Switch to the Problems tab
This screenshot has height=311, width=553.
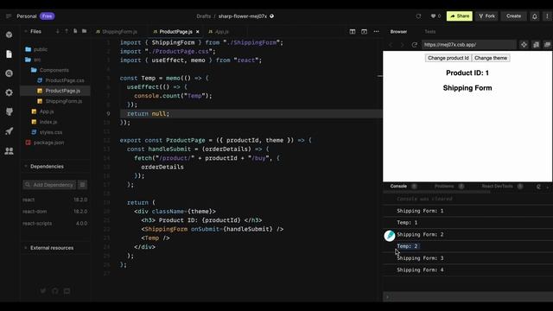[x=444, y=187]
